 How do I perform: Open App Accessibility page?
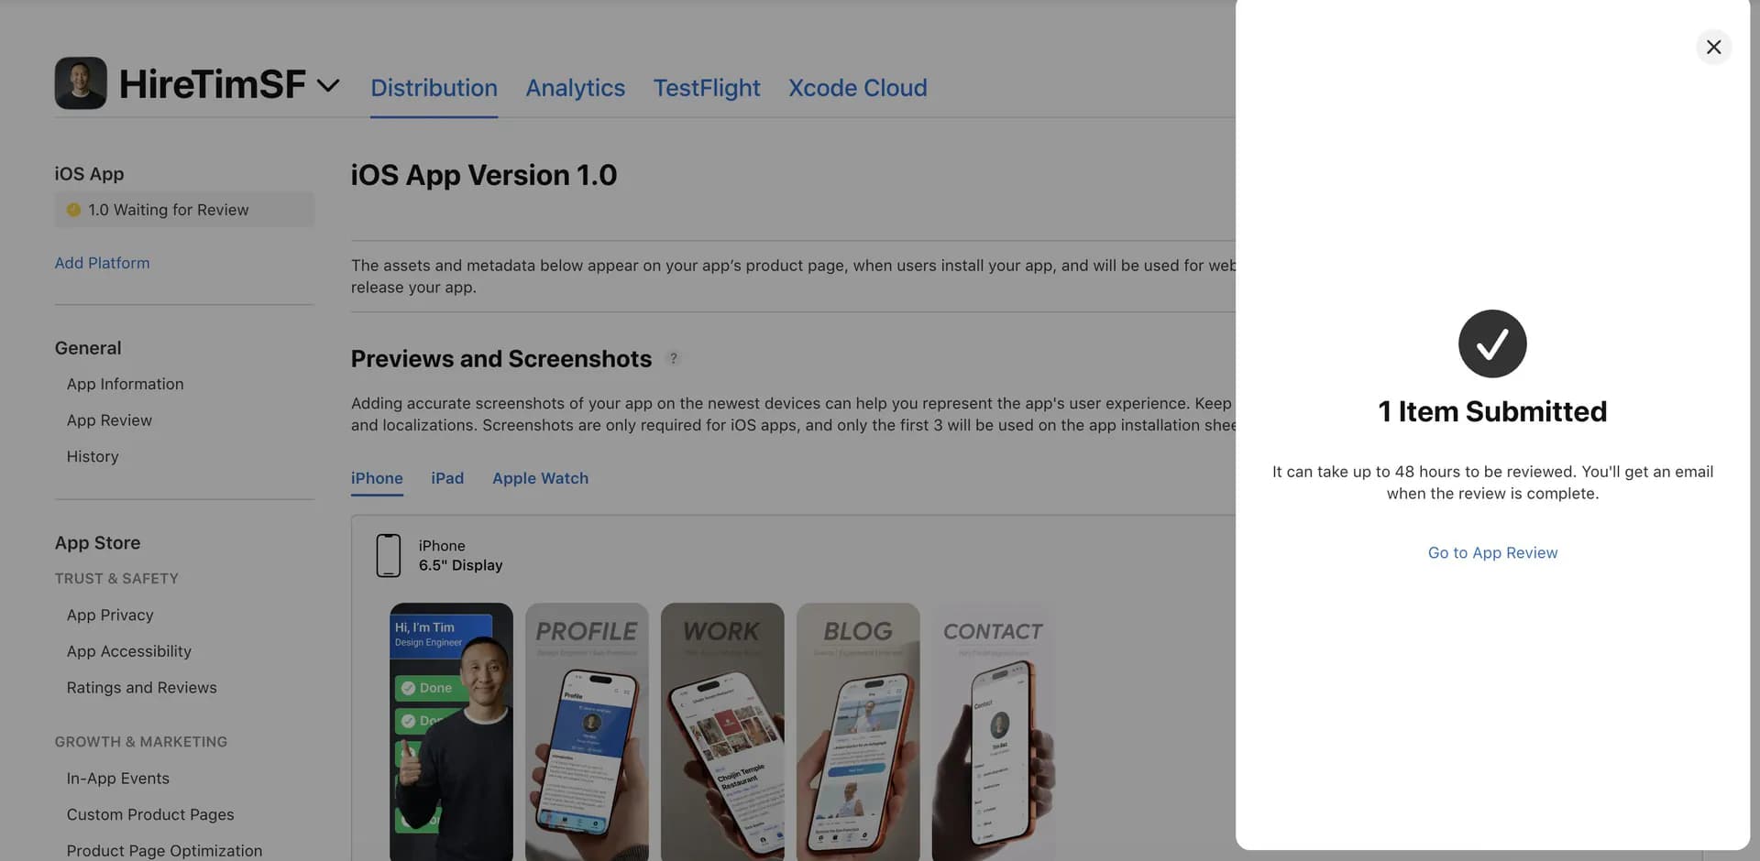point(128,651)
